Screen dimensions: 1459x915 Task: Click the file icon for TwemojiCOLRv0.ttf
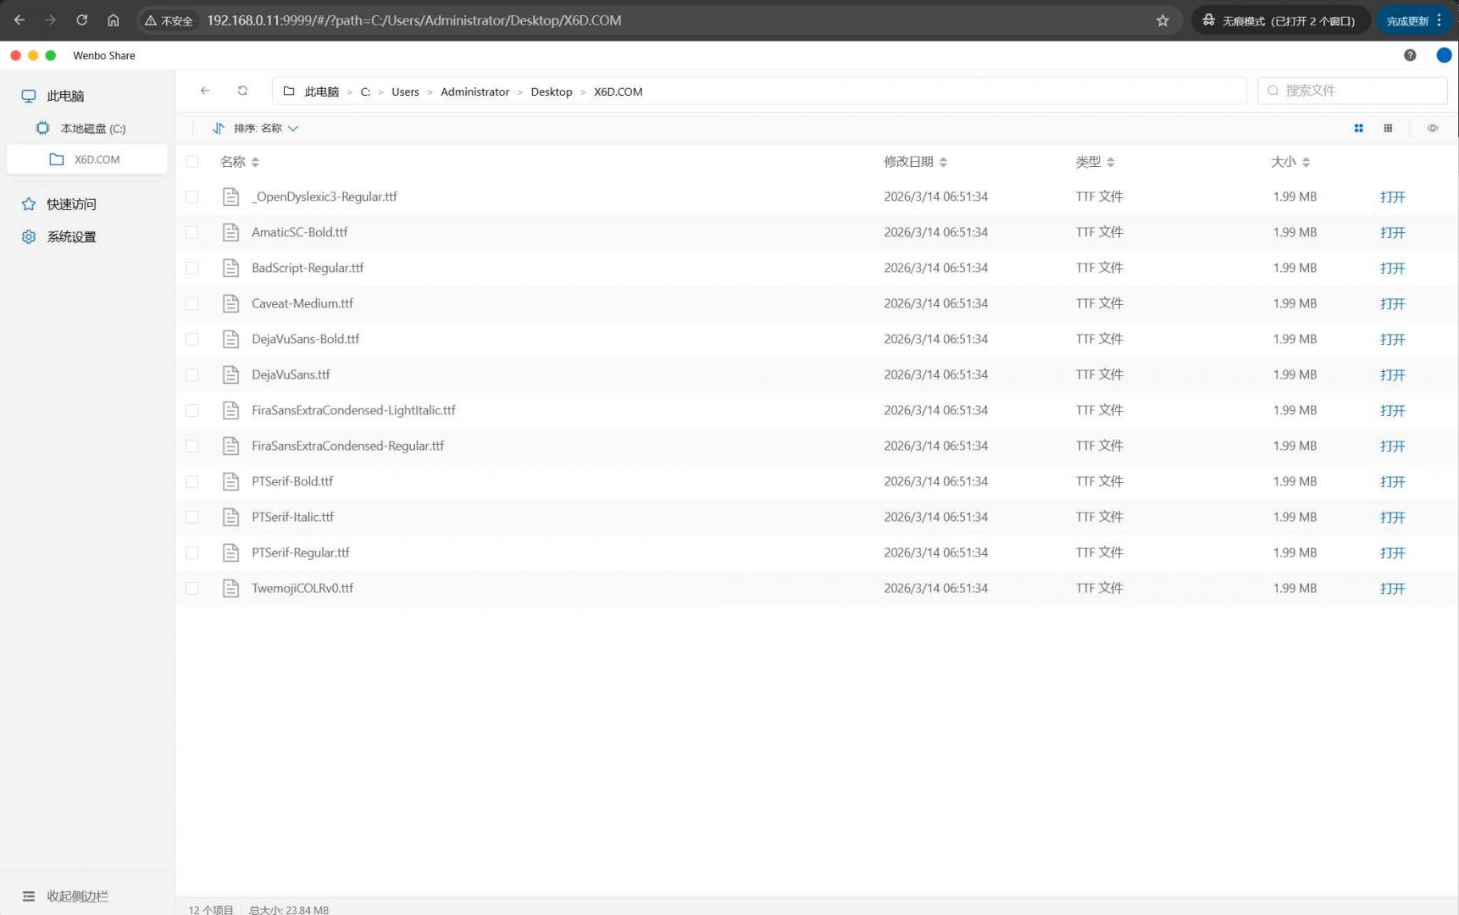230,588
